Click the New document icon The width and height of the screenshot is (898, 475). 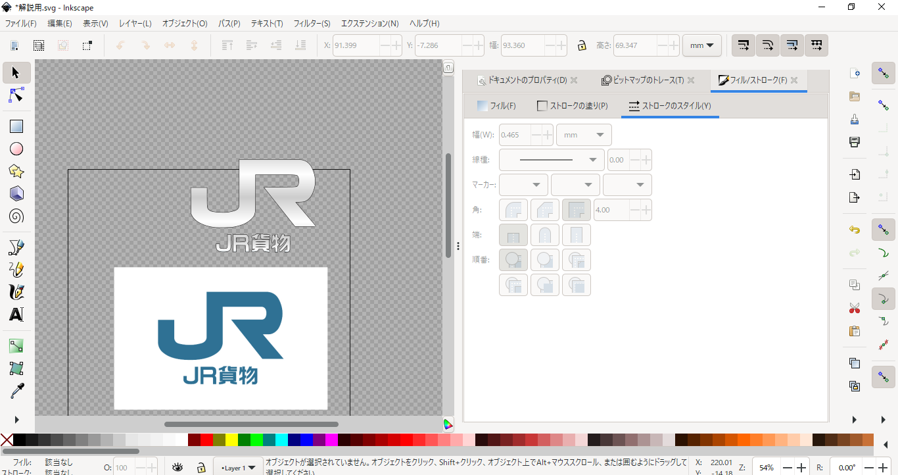click(855, 73)
